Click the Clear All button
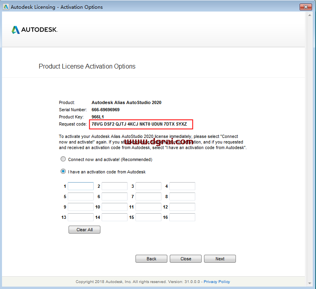The width and height of the screenshot is (316, 289). click(x=84, y=230)
